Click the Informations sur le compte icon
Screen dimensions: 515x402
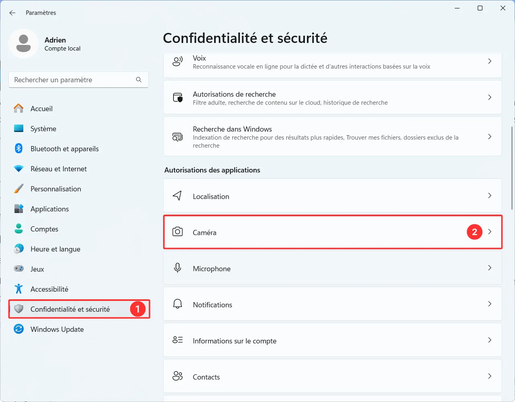pyautogui.click(x=178, y=340)
